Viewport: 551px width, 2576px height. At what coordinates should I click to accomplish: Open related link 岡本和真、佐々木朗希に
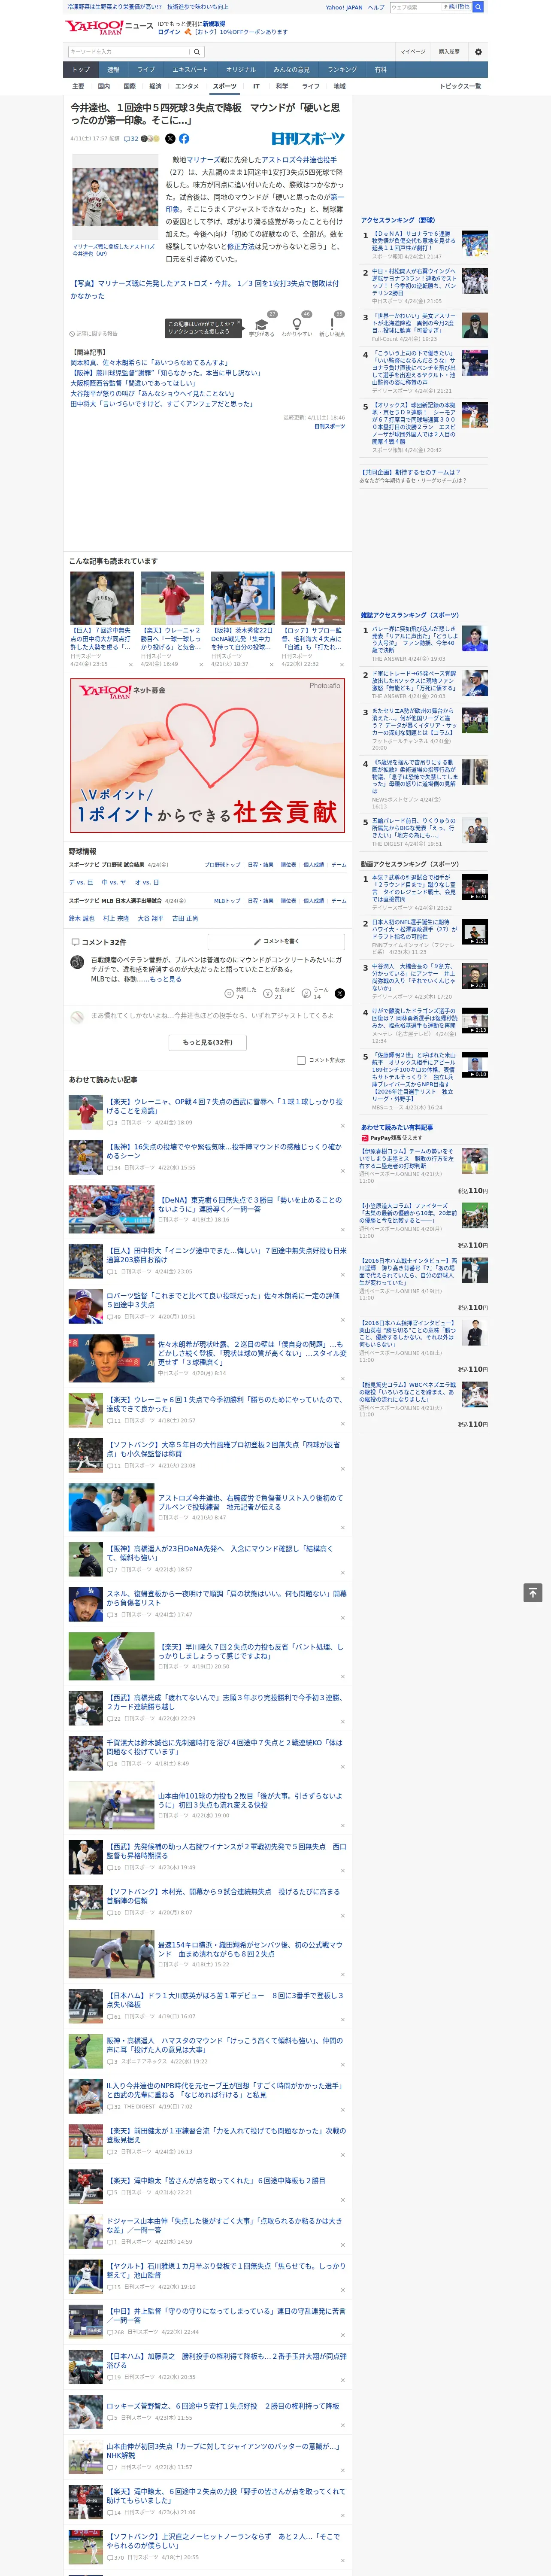148,363
